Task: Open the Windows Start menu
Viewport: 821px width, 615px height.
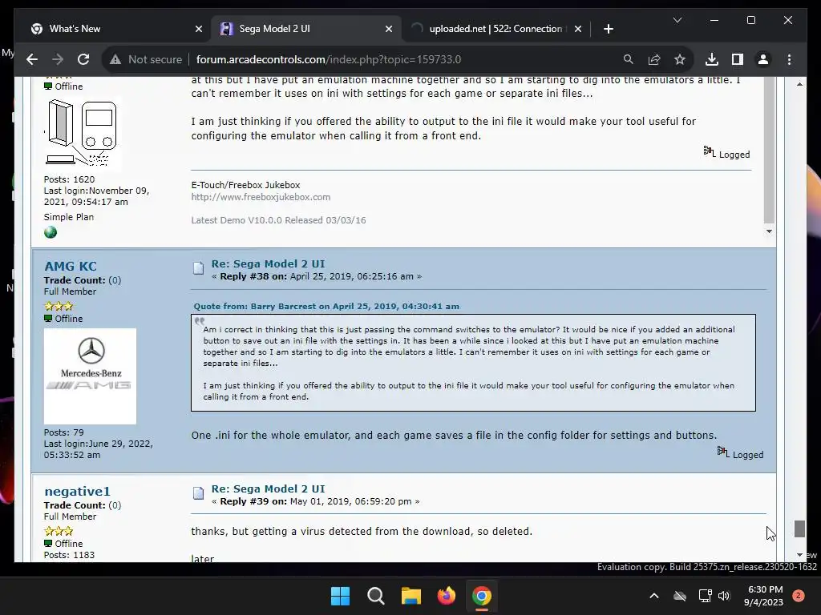Action: (x=340, y=596)
